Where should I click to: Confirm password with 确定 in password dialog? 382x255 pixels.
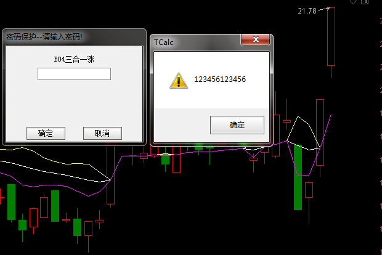46,133
